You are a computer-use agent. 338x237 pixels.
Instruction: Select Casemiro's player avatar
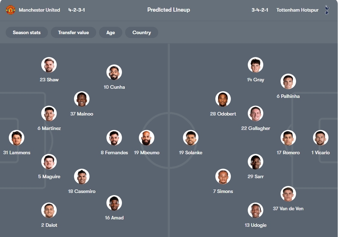pyautogui.click(x=82, y=177)
